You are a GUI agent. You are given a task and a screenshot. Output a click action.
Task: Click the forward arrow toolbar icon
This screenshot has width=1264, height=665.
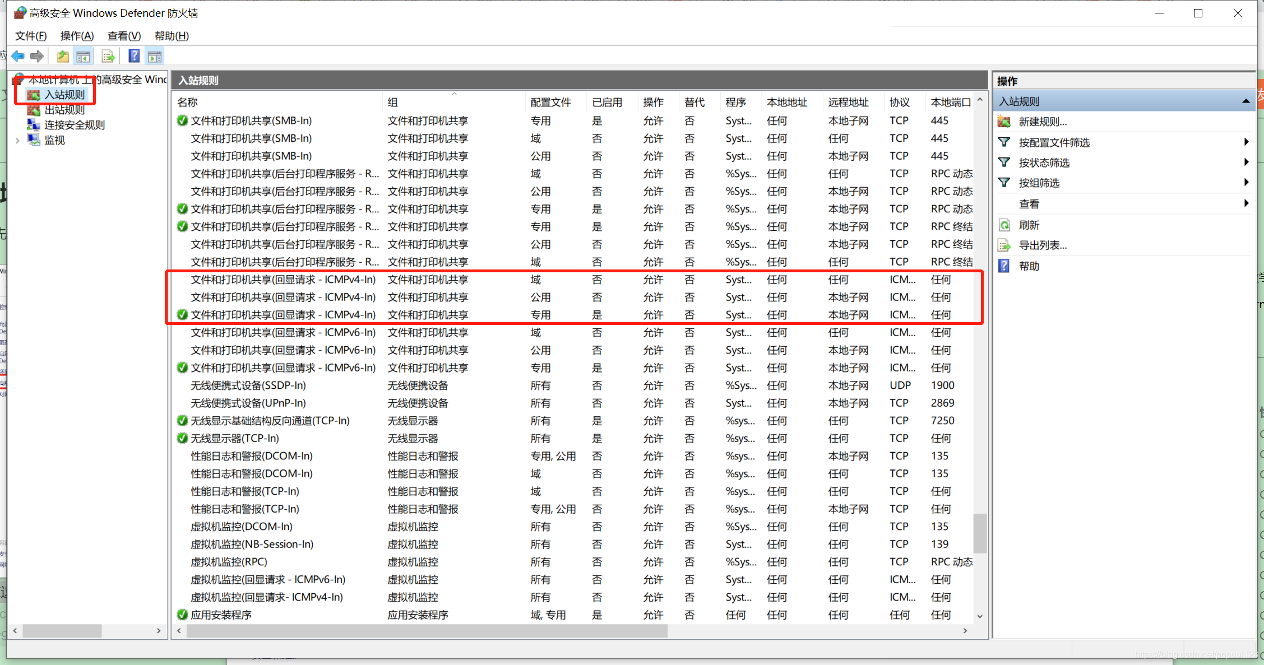[x=37, y=56]
